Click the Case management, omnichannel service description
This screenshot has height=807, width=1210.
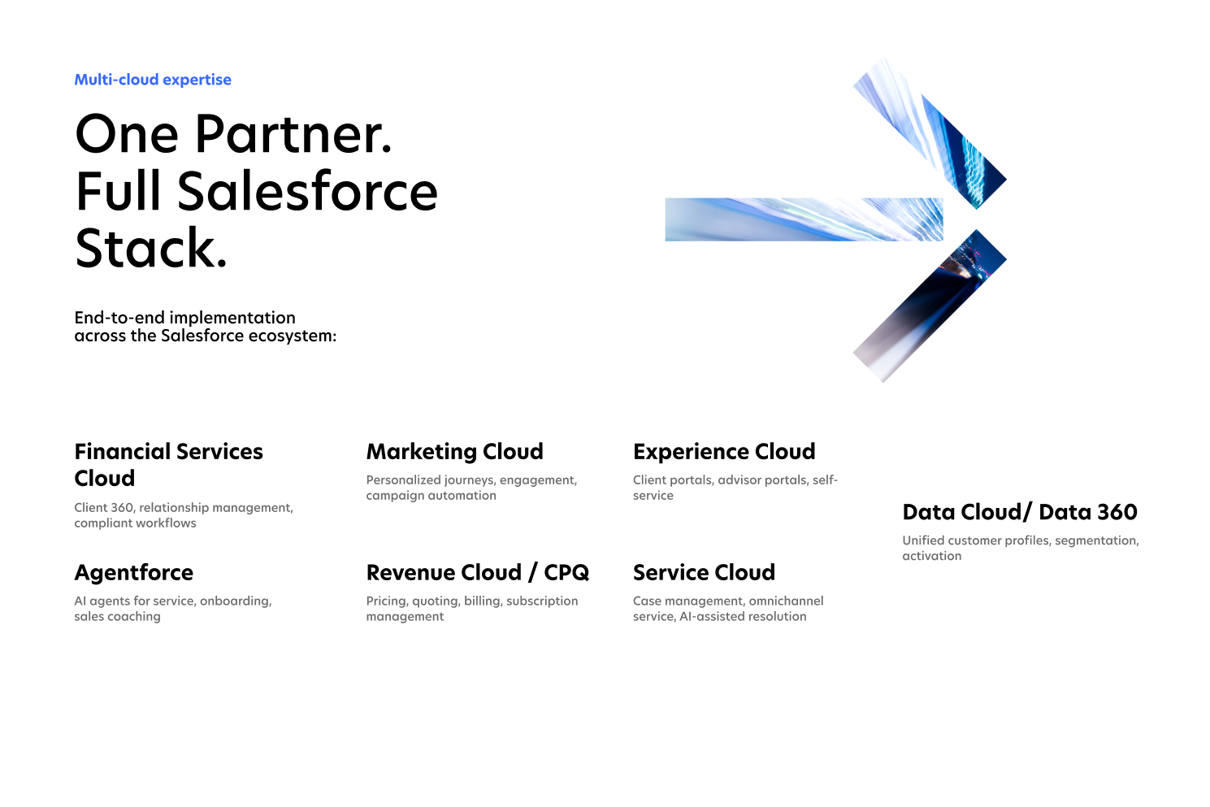coord(727,609)
